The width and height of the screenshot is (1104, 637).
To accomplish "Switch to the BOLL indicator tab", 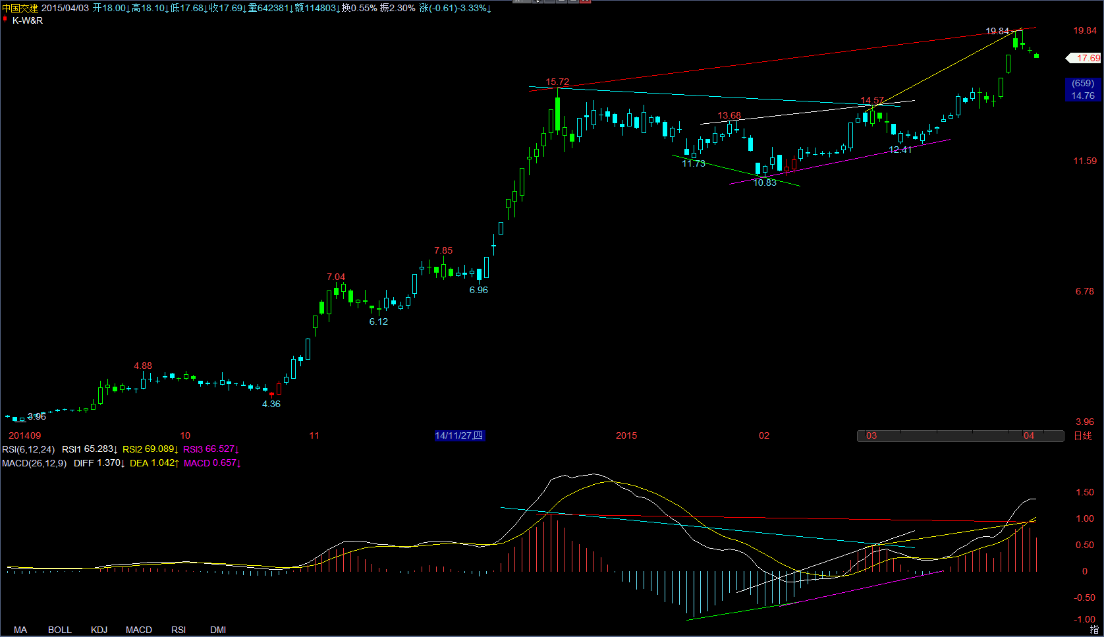I will (x=60, y=630).
